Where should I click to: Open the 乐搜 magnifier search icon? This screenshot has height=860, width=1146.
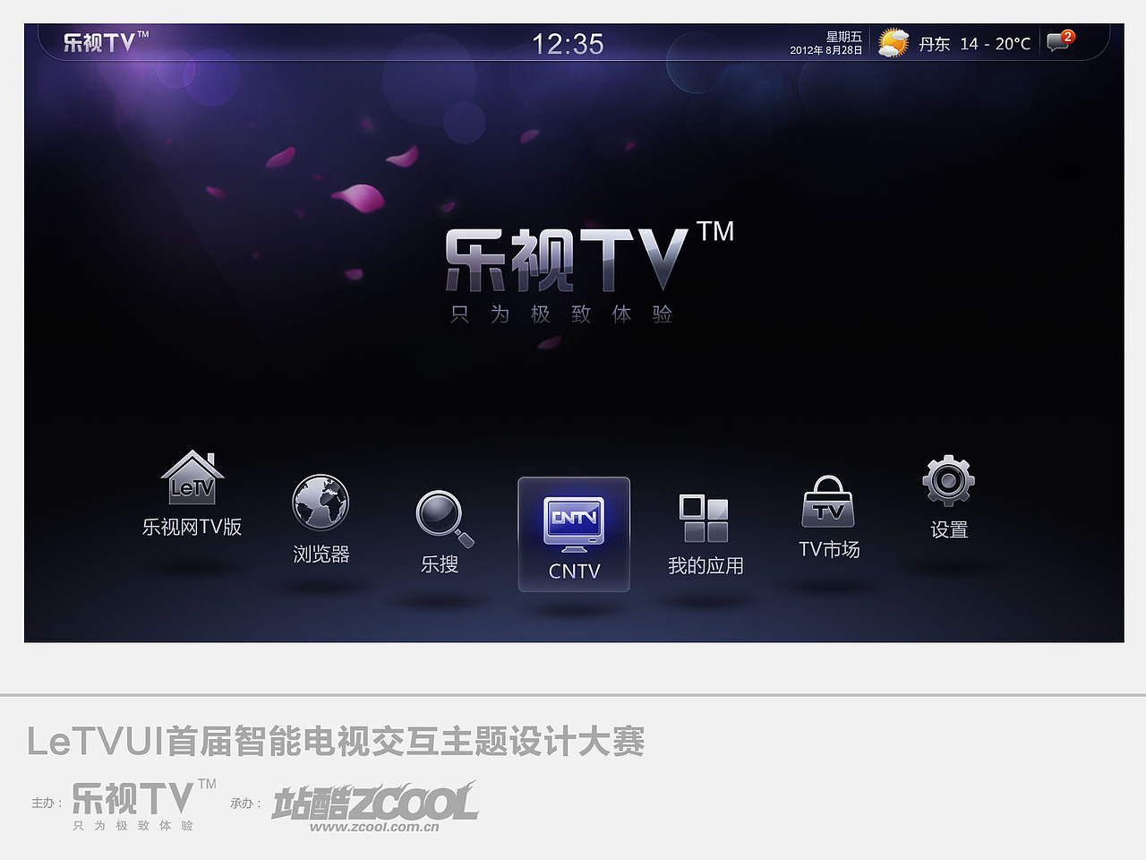click(x=443, y=519)
